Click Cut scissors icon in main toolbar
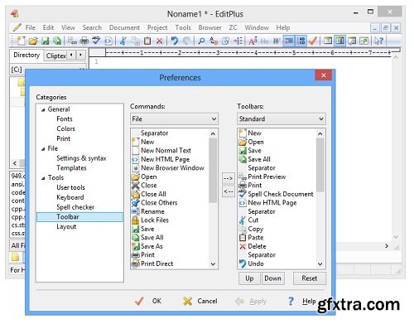This screenshot has width=414, height=324. (123, 41)
